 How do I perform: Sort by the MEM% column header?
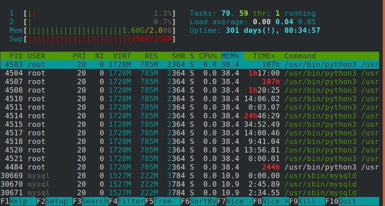pyautogui.click(x=230, y=56)
